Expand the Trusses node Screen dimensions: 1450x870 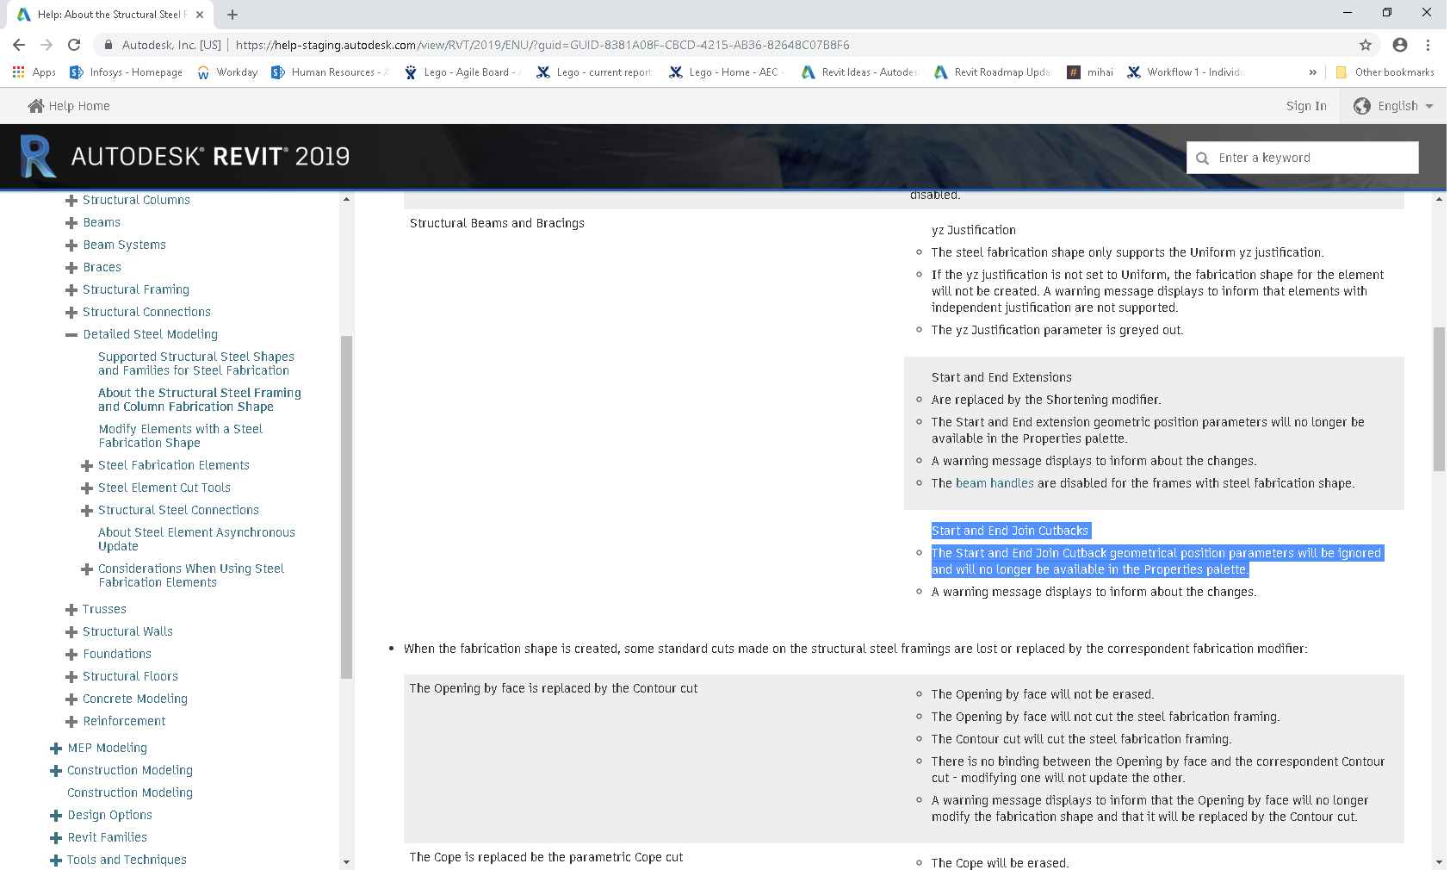(71, 609)
